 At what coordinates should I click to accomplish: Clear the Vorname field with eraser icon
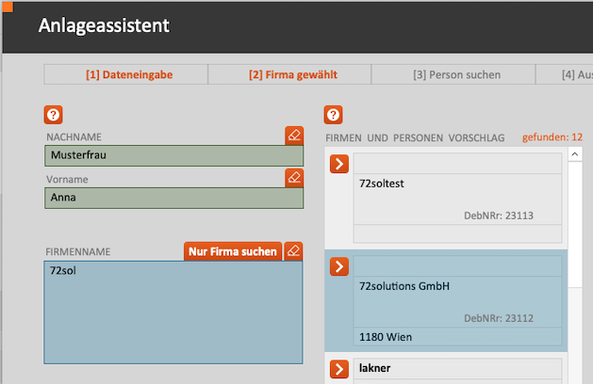click(x=294, y=177)
